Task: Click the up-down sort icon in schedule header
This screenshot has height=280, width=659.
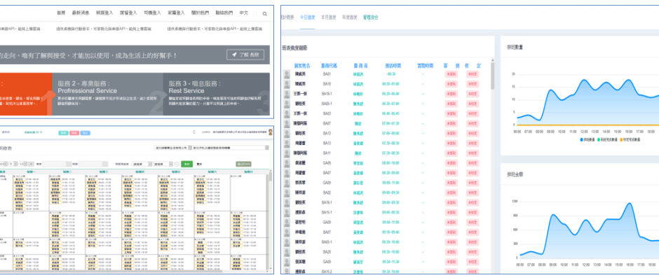Action: pos(193,131)
